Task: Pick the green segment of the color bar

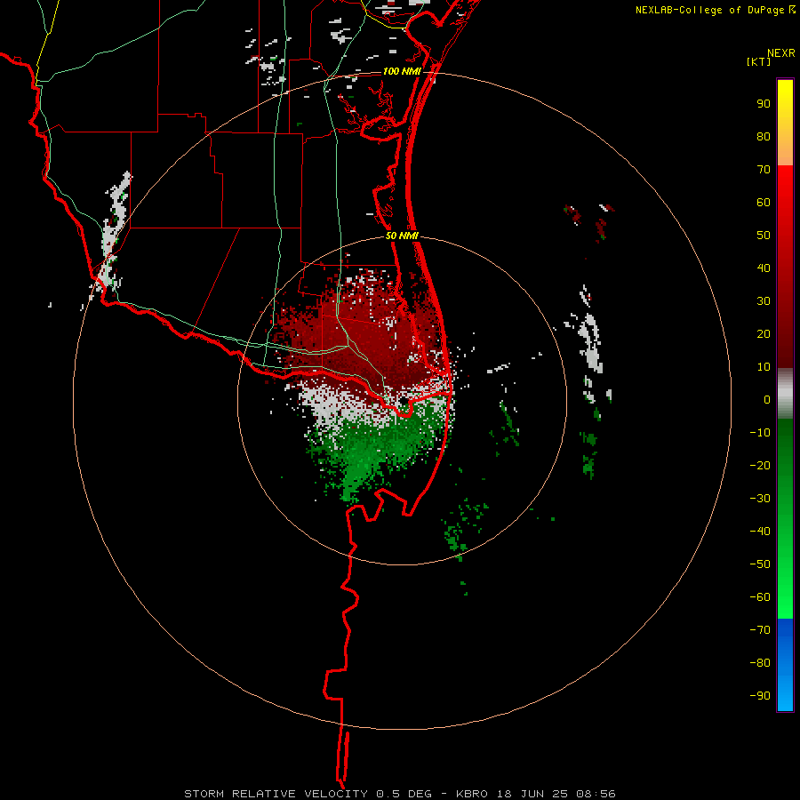Action: pos(785,518)
